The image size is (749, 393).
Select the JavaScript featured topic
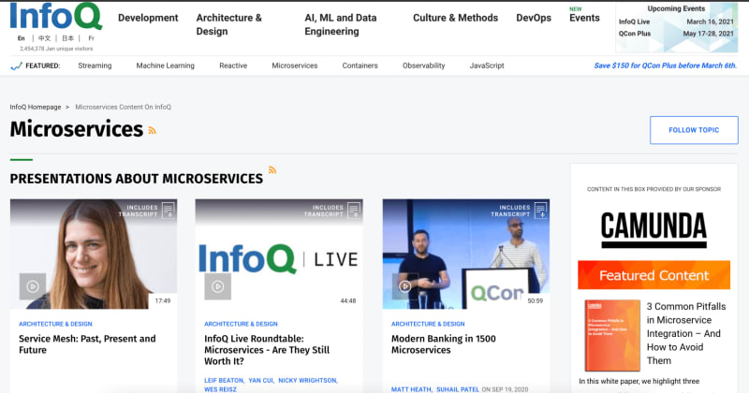click(x=487, y=65)
